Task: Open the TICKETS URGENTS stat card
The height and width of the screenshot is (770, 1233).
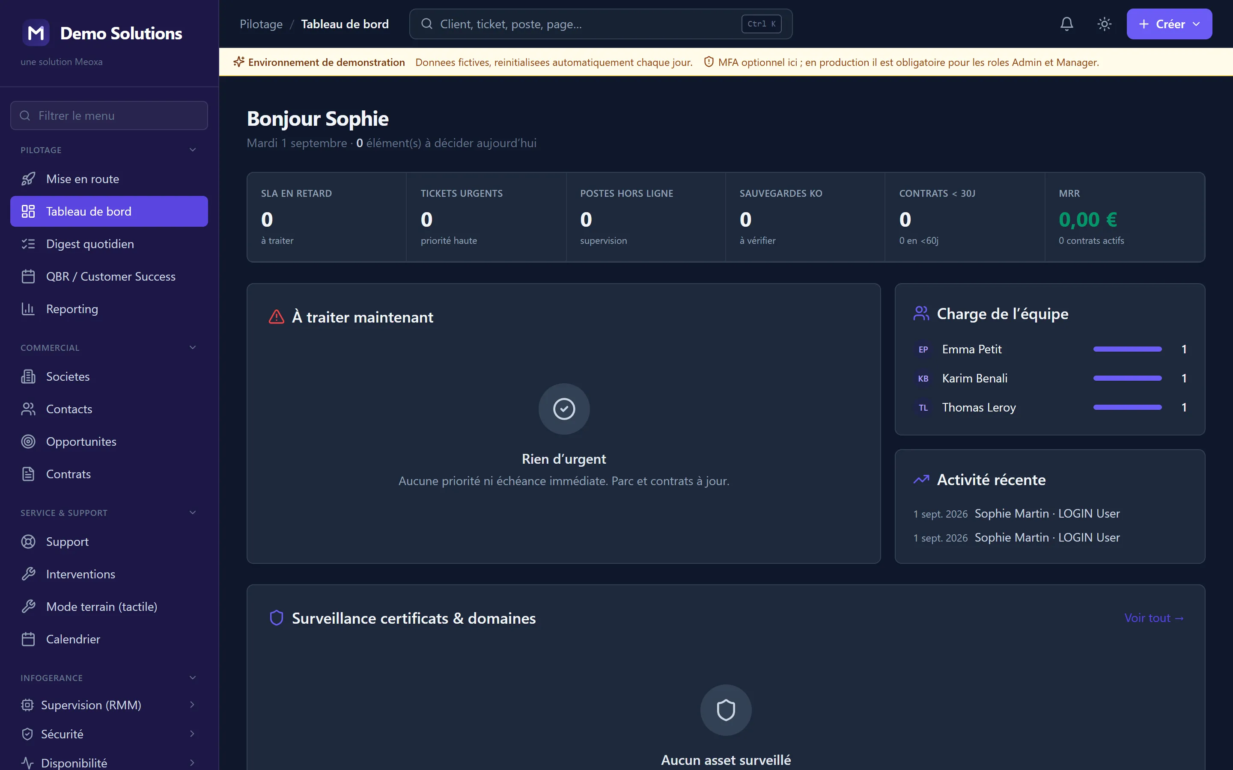Action: click(486, 217)
